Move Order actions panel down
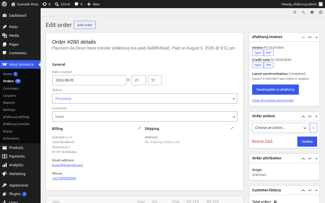The image size is (325, 203). 310,116
